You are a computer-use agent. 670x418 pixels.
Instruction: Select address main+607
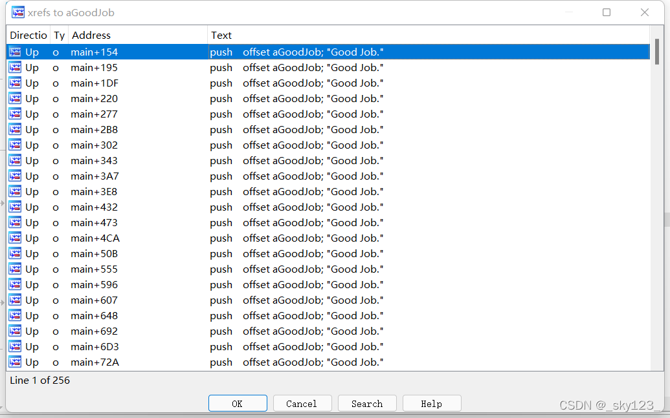click(x=94, y=300)
